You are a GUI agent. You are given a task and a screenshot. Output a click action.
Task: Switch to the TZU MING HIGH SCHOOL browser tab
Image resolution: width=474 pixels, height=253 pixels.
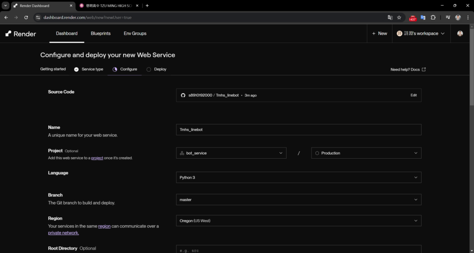[x=109, y=6]
